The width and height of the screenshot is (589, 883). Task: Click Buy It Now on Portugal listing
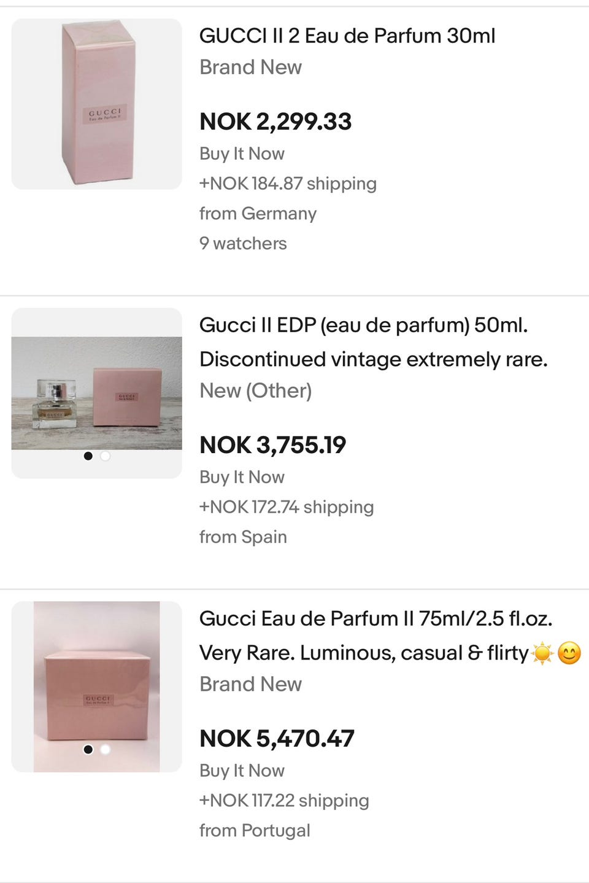point(242,771)
